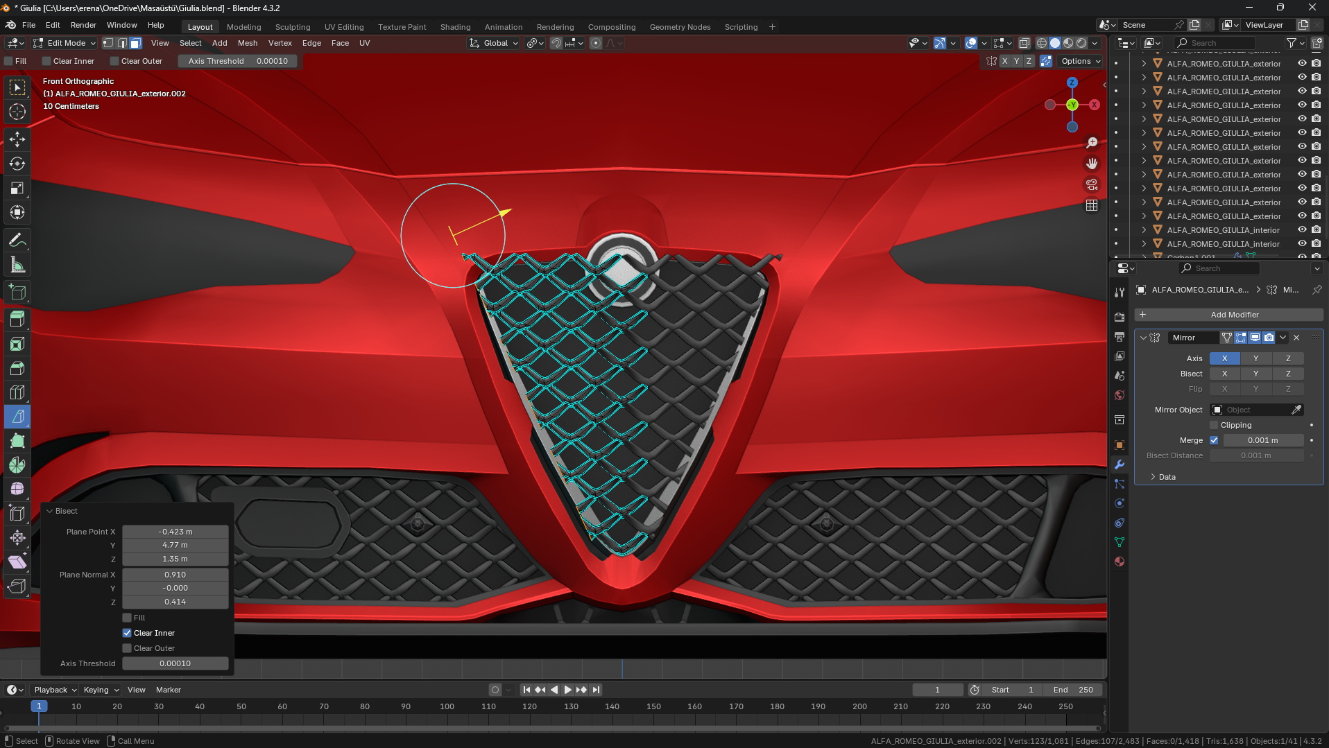Viewport: 1329px width, 748px height.
Task: Toggle camera view icon in viewport
Action: pyautogui.click(x=1092, y=184)
